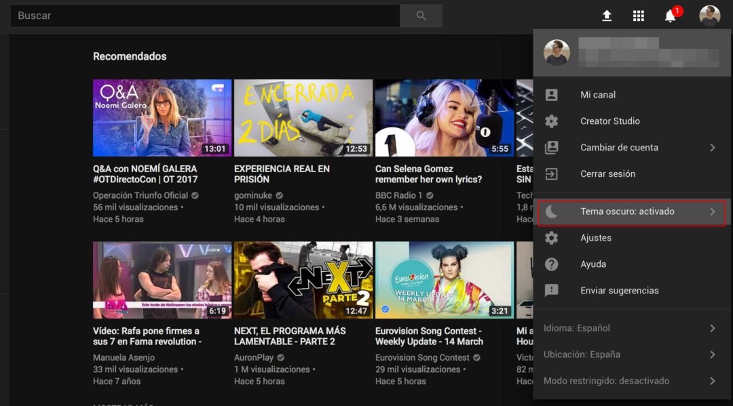This screenshot has height=406, width=733.
Task: Open the YouTube apps grid icon
Action: click(639, 15)
